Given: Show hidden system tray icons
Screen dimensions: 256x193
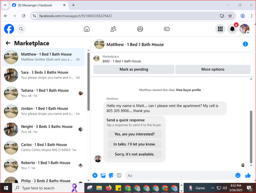Looking at the screenshot, I should point(212,188).
